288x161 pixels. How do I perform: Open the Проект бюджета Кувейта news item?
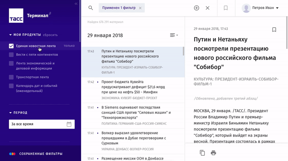[x=133, y=90]
